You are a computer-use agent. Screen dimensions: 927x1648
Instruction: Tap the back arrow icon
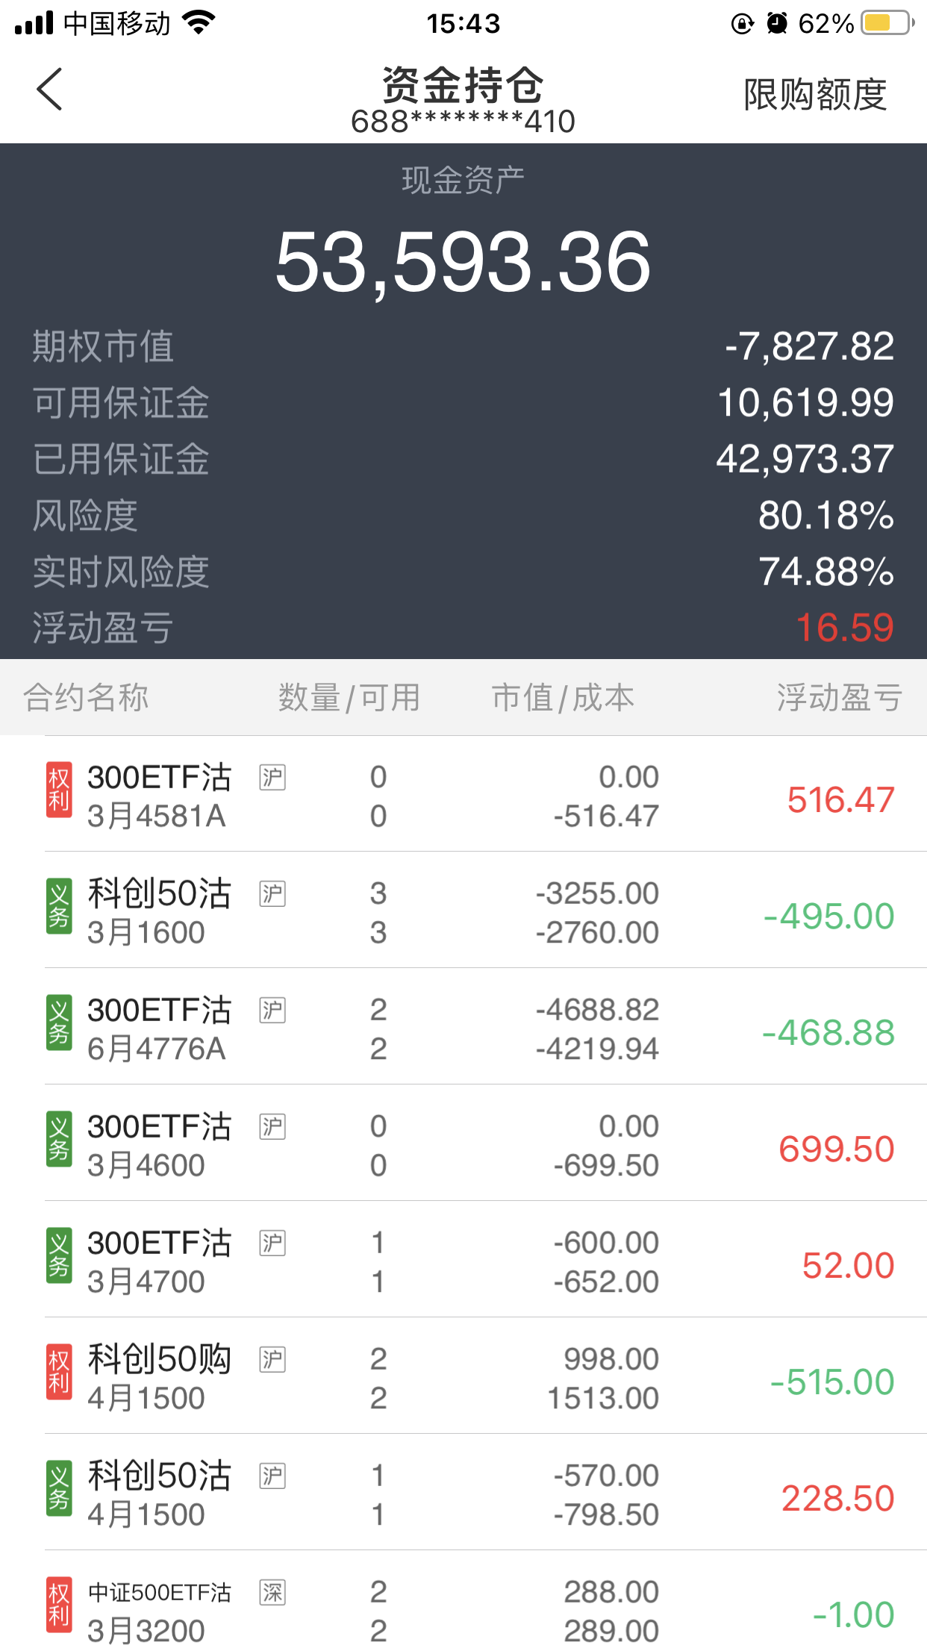[x=50, y=90]
